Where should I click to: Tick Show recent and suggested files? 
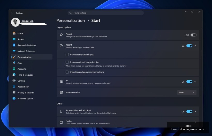[67, 62]
